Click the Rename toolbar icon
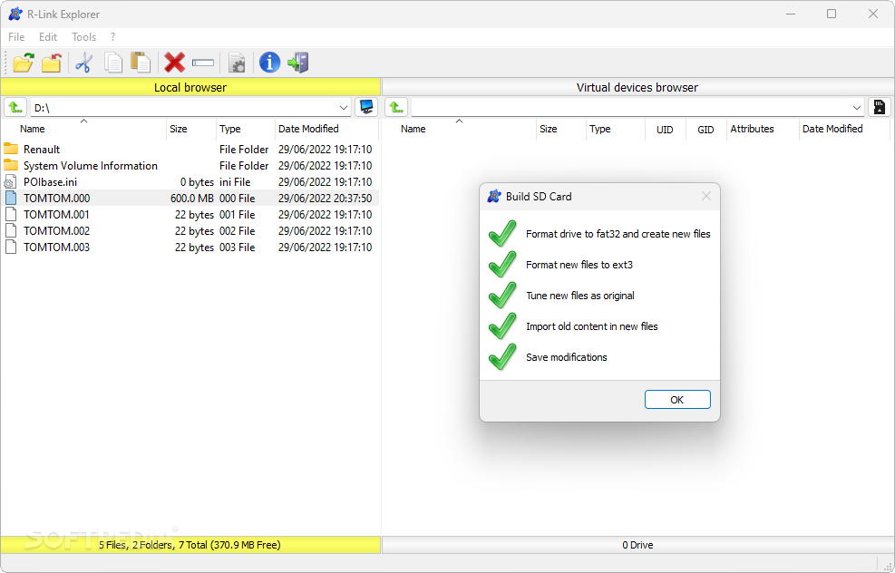The width and height of the screenshot is (895, 573). pos(202,63)
